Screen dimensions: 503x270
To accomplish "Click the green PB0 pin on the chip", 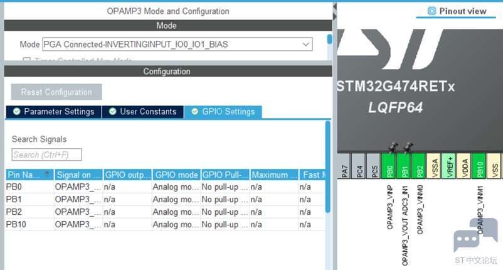I will click(389, 166).
